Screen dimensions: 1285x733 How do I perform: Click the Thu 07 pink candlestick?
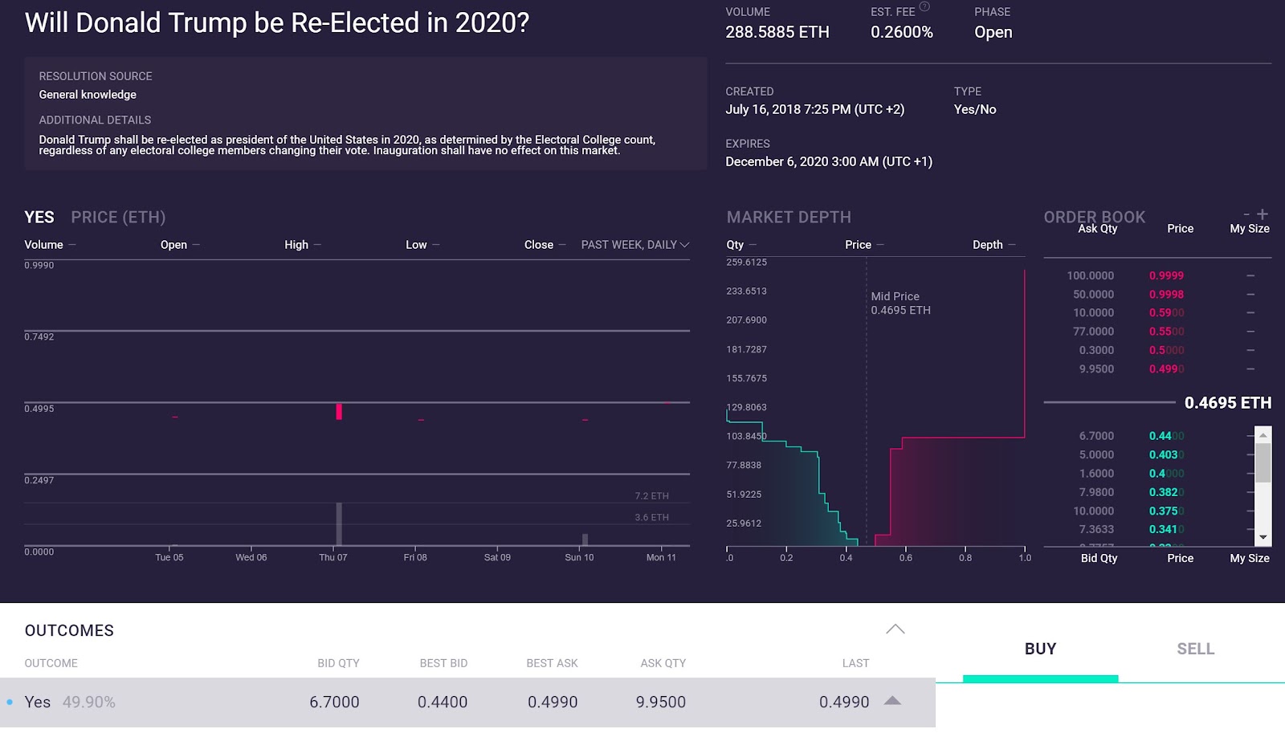pos(339,412)
